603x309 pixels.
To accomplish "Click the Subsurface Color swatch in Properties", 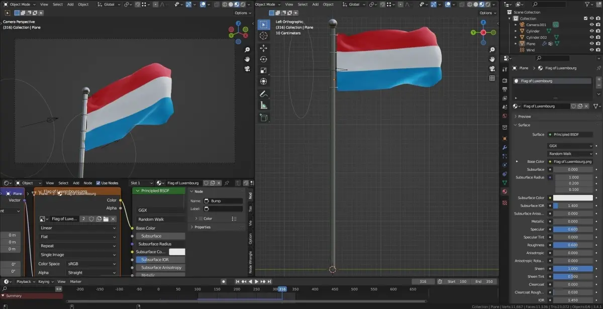I will [x=573, y=198].
